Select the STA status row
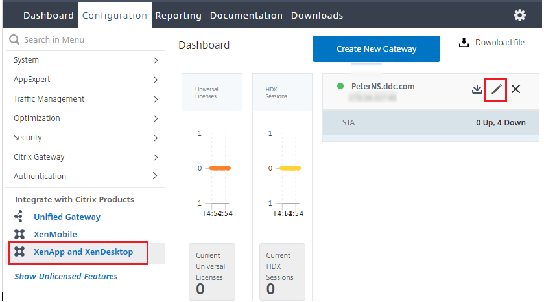 [431, 122]
